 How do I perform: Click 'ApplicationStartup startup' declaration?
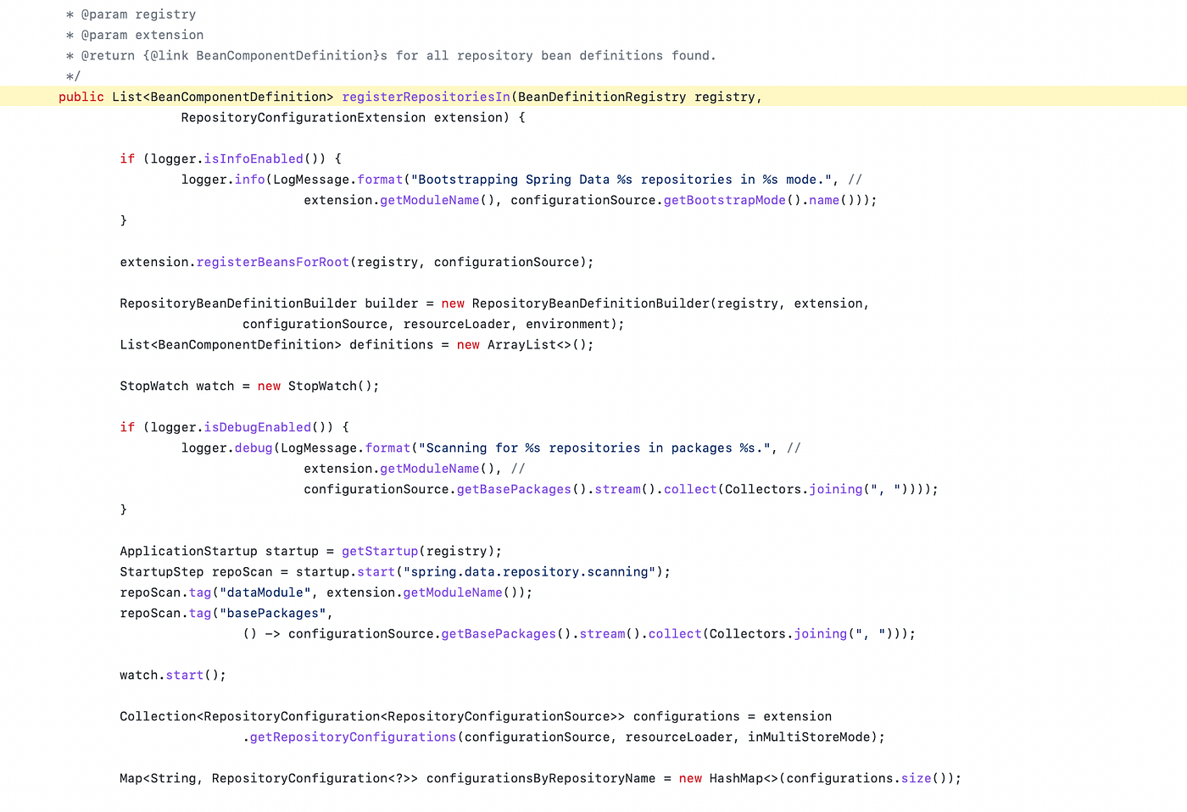(x=220, y=552)
